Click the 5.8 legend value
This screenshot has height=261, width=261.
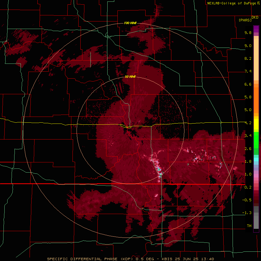tap(248, 97)
